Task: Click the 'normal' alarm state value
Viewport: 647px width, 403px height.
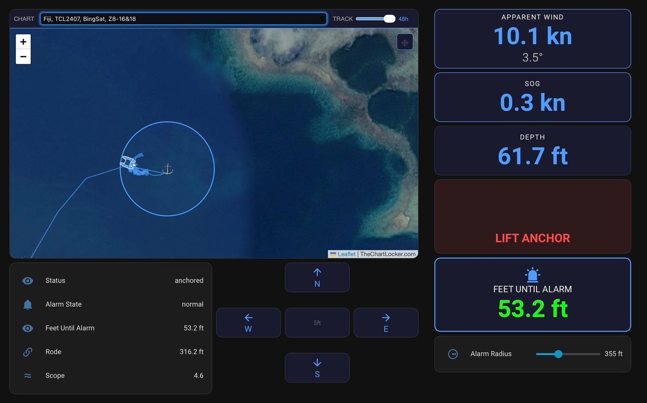Action: (x=193, y=305)
